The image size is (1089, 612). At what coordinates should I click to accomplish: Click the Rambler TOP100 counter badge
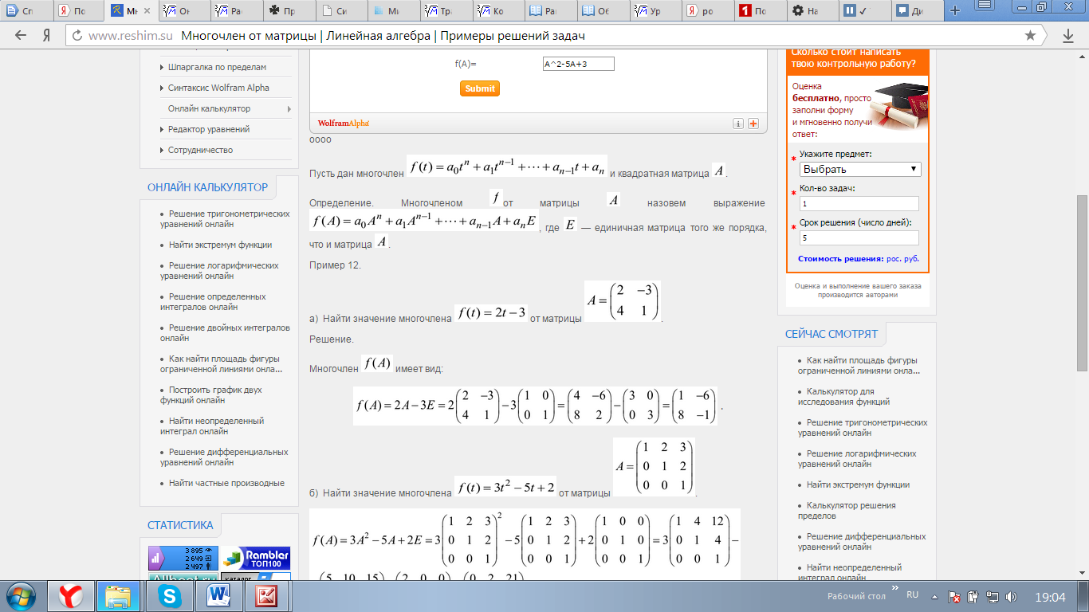255,558
